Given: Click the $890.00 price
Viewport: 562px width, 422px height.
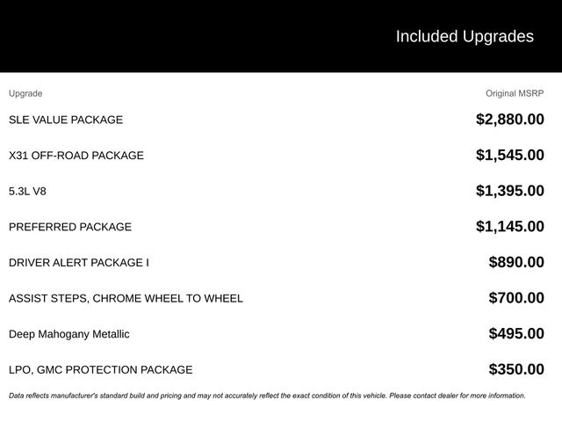Looking at the screenshot, I should point(516,262).
